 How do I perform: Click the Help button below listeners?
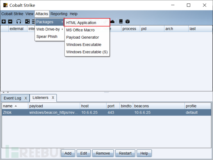(144, 153)
